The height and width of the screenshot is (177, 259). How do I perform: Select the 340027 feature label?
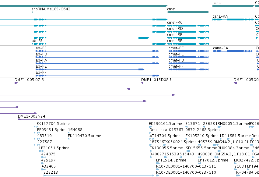[157, 154]
